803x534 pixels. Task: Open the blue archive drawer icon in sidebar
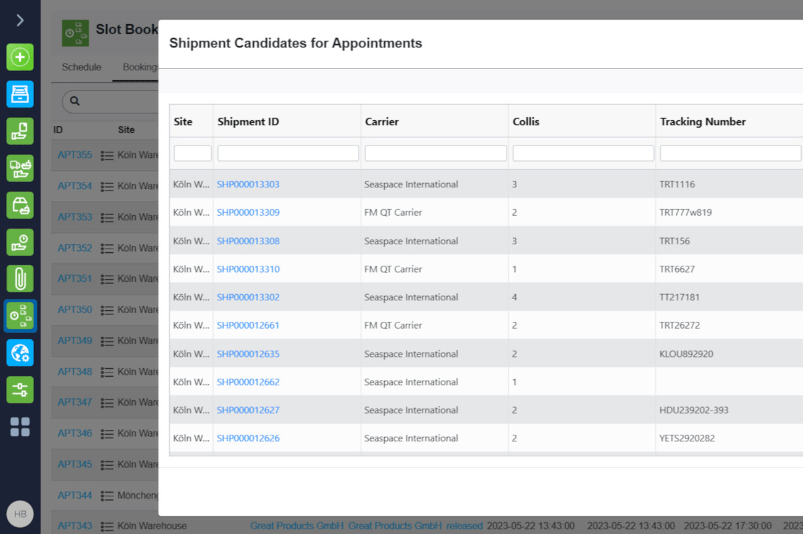click(20, 94)
